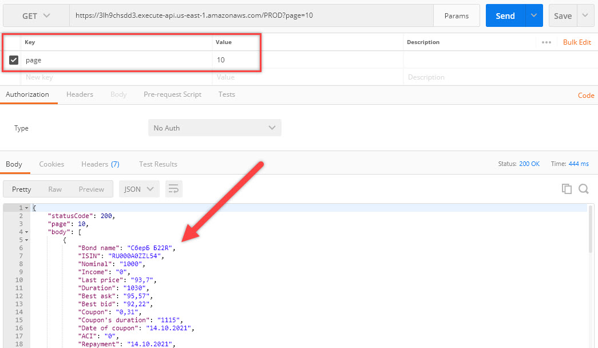Click the Bulk Edit link
The width and height of the screenshot is (598, 348).
pos(577,42)
